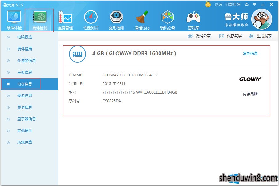Click 保存截屏 to save screenshot
Viewport: 279px width, 186px height.
tap(234, 36)
